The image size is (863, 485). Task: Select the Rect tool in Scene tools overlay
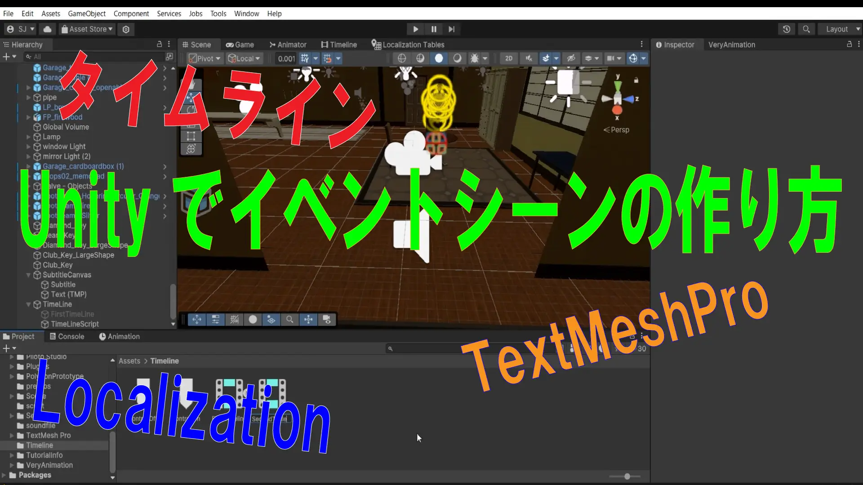pos(191,136)
